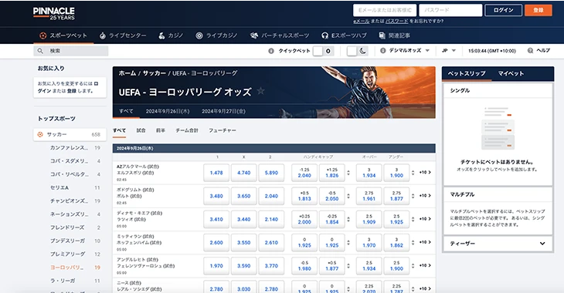The height and width of the screenshot is (293, 564).
Task: Click the search magnifier icon
Action: tap(40, 51)
